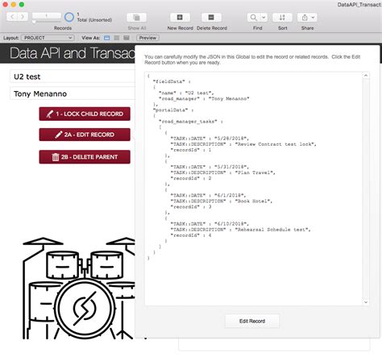Click 2B - Delete Parent button
The height and width of the screenshot is (357, 382).
pyautogui.click(x=85, y=157)
